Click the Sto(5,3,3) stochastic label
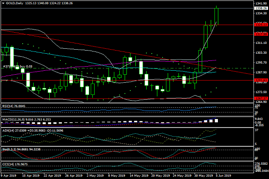The height and width of the screenshot is (179, 269). tap(21, 149)
